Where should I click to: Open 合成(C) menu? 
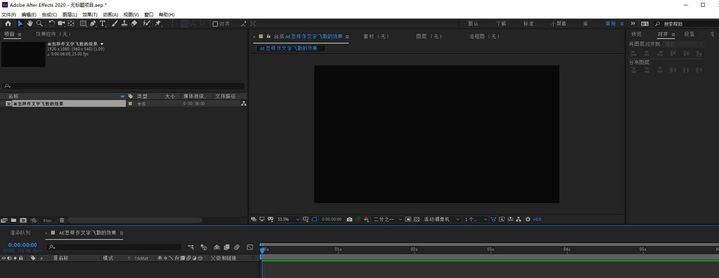pos(49,14)
